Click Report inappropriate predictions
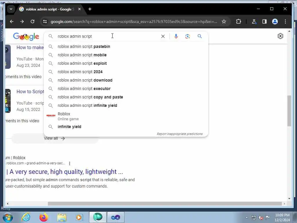Screen dimensions: 297x223 [x=180, y=134]
